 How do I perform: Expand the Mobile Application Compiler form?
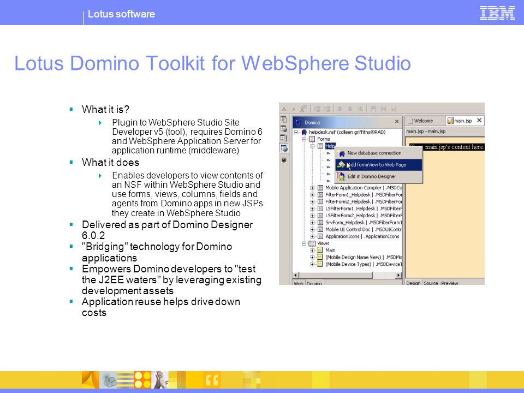(312, 188)
